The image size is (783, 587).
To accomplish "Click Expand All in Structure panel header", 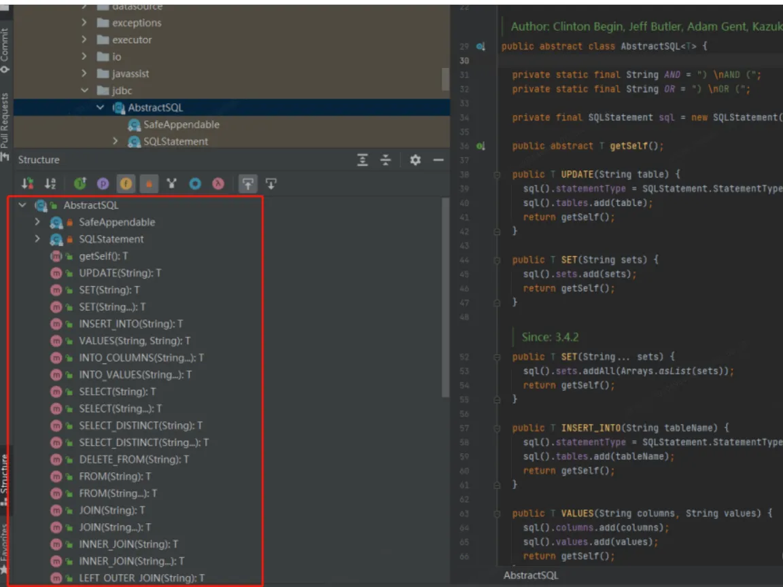I will (x=362, y=160).
